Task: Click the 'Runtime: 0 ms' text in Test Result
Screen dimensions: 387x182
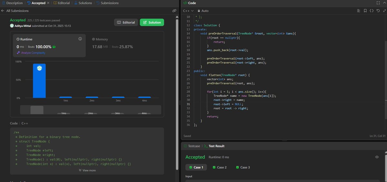Action: [219, 157]
